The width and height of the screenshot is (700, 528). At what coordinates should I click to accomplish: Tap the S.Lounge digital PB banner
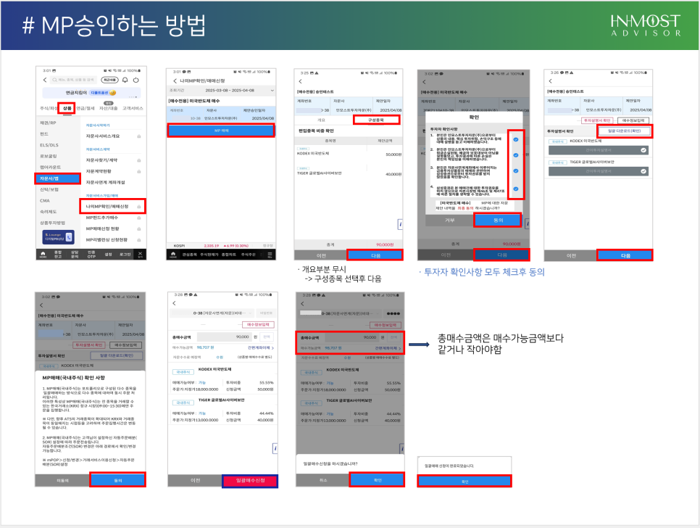pos(58,237)
